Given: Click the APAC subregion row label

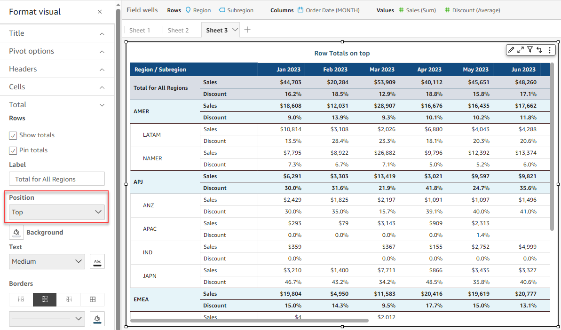Looking at the screenshot, I should click(x=150, y=229).
